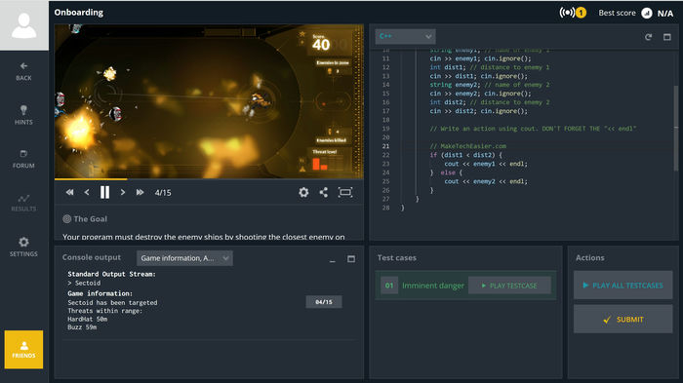This screenshot has height=383, width=683.
Task: Click the 'Sectoid has been targeted' console line
Action: [112, 302]
